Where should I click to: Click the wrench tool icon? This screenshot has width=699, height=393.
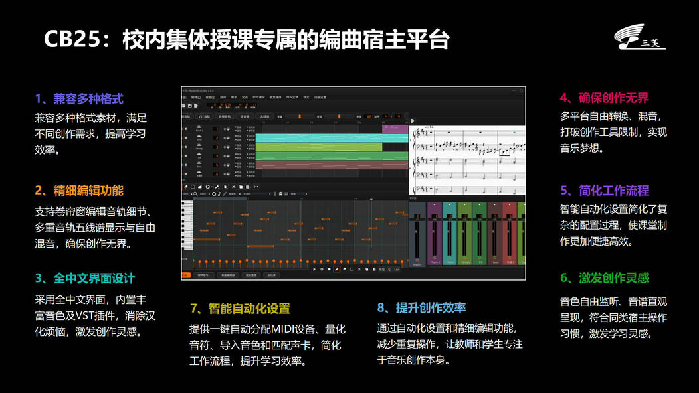[x=217, y=187]
